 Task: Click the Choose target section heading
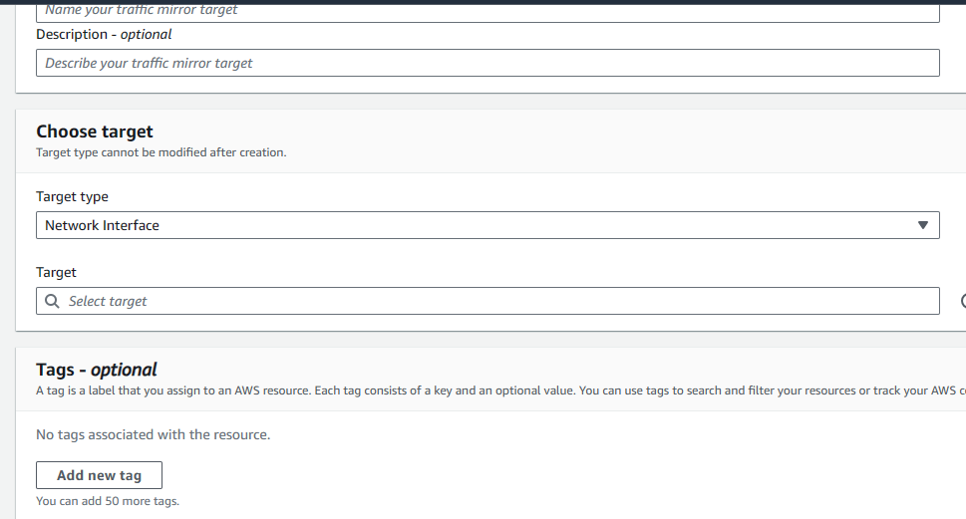(95, 131)
